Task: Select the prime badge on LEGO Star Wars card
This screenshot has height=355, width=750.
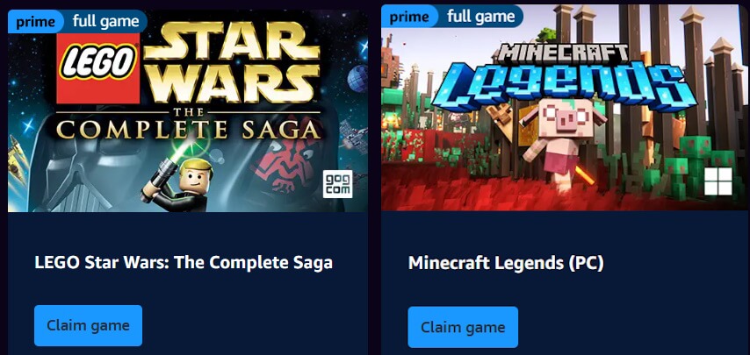Action: coord(35,21)
